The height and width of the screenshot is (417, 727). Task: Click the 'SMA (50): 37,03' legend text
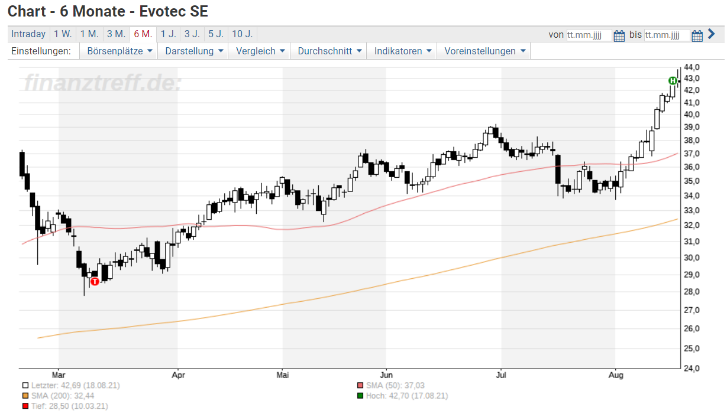point(395,386)
